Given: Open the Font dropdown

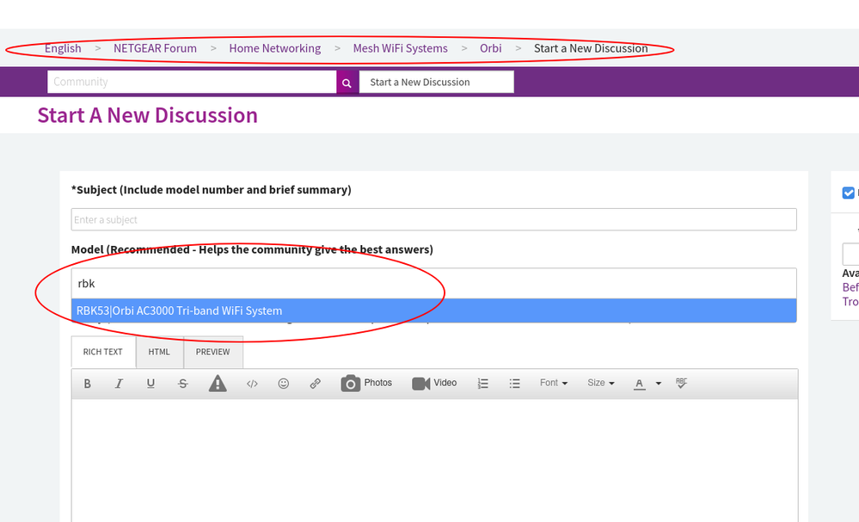Looking at the screenshot, I should tap(554, 384).
